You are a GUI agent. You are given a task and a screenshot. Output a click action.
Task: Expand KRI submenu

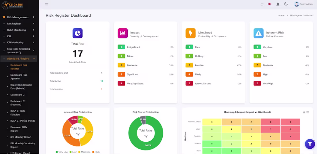coord(18,36)
